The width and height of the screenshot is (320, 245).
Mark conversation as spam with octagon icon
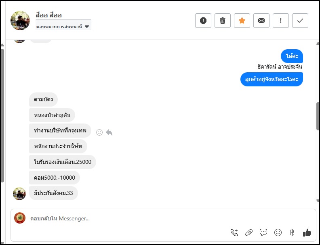[203, 21]
